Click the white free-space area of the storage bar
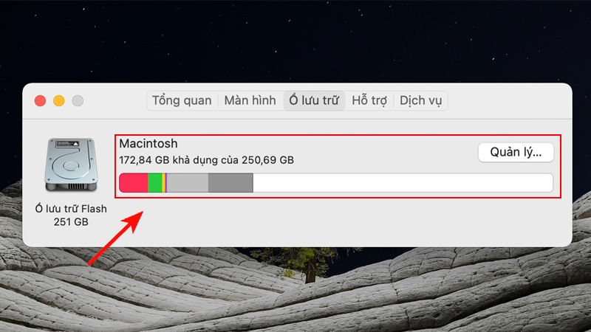591x332 pixels. point(403,183)
